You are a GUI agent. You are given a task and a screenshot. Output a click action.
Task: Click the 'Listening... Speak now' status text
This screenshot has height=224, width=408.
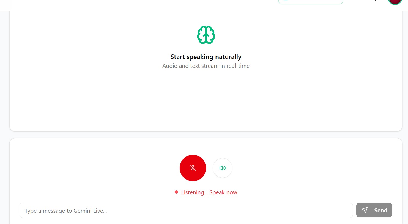point(209,192)
